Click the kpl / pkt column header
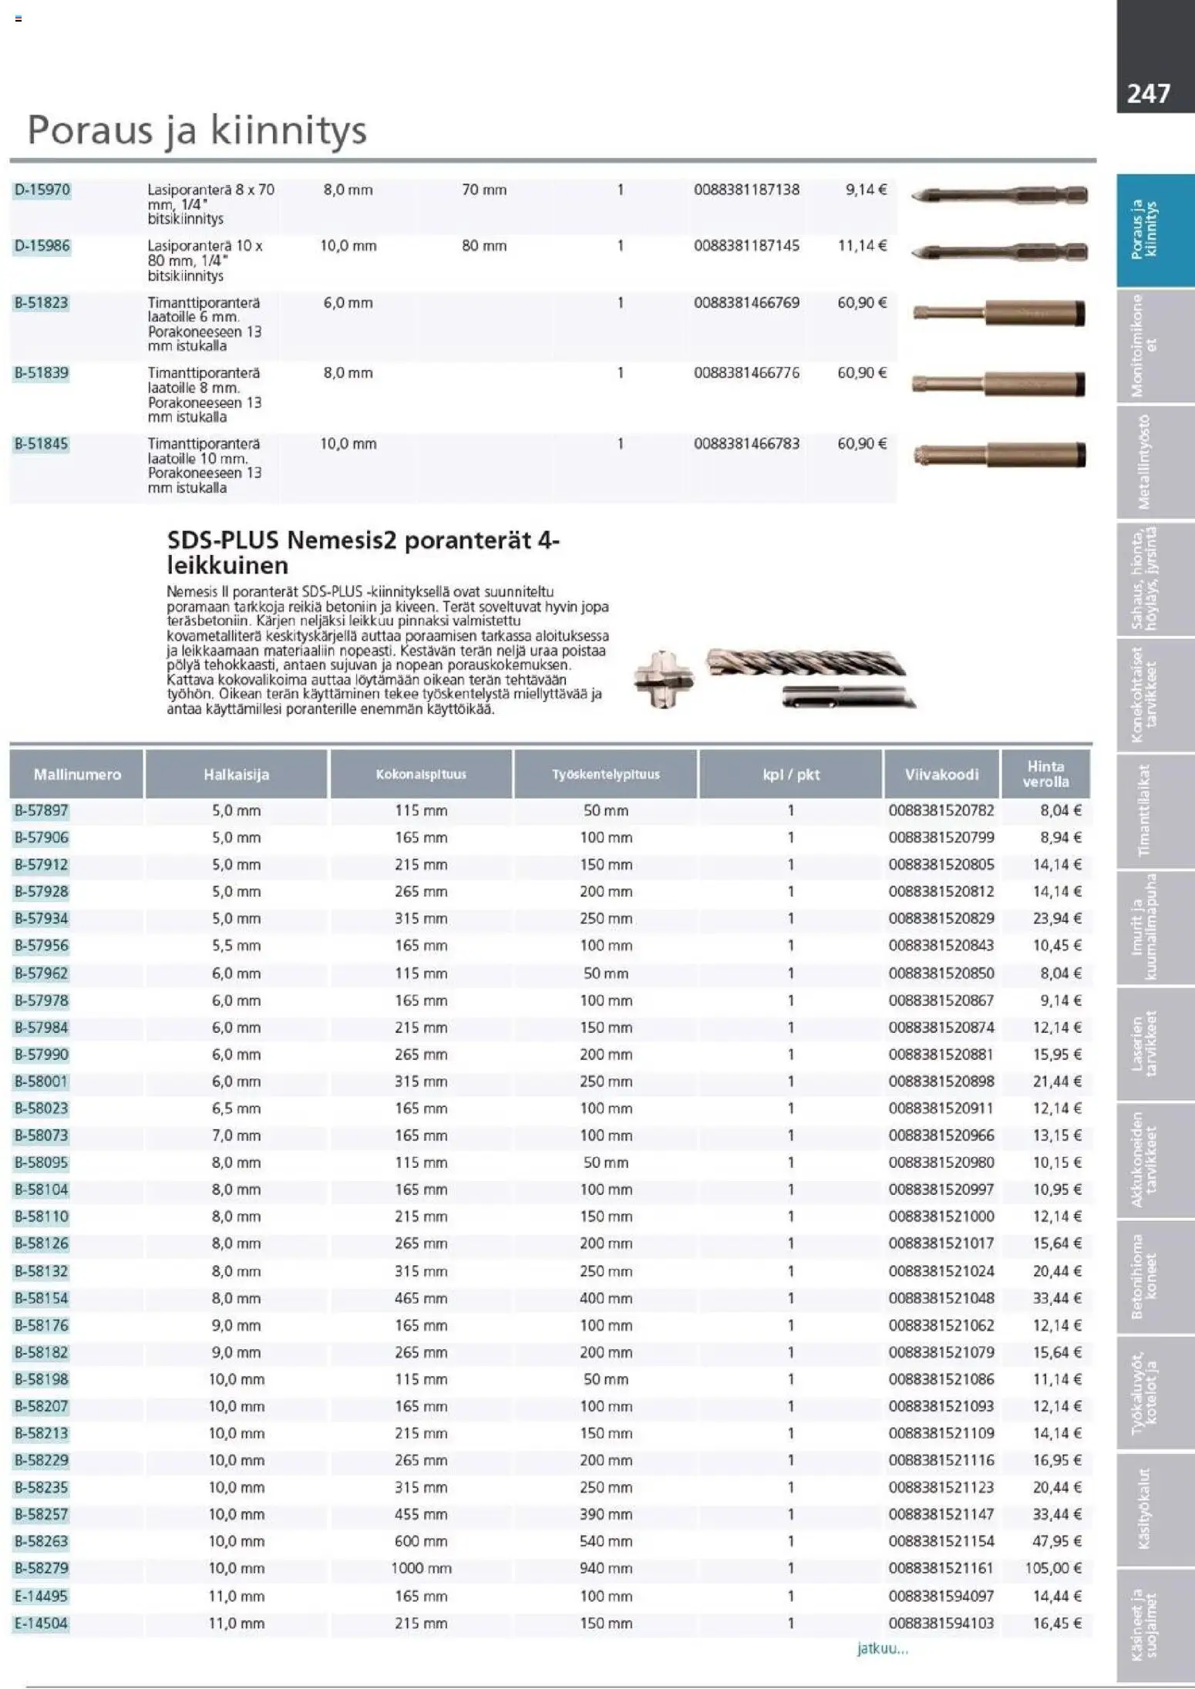The image size is (1195, 1689). coord(791,774)
